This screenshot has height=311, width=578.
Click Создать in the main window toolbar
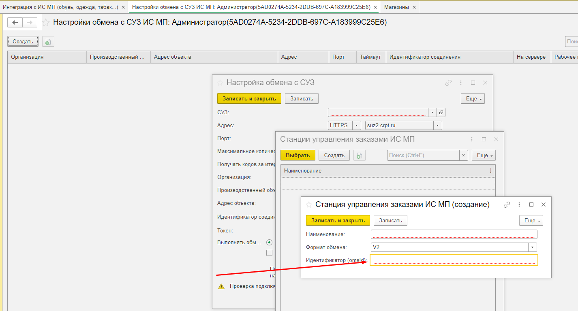tap(23, 41)
